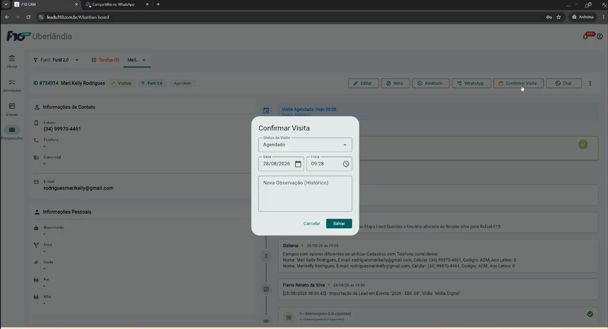Click the Informações de Contato heading

(x=69, y=107)
